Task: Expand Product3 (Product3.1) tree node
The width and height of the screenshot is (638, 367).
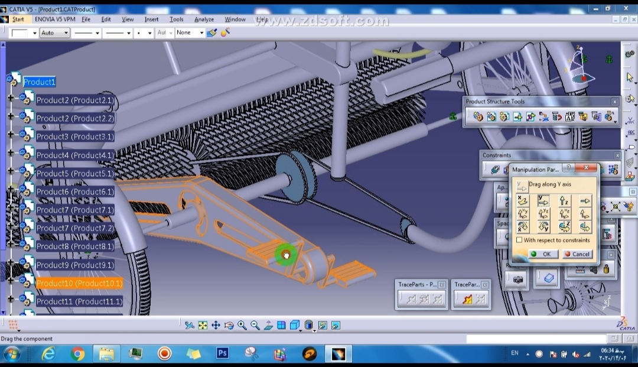Action: point(11,134)
